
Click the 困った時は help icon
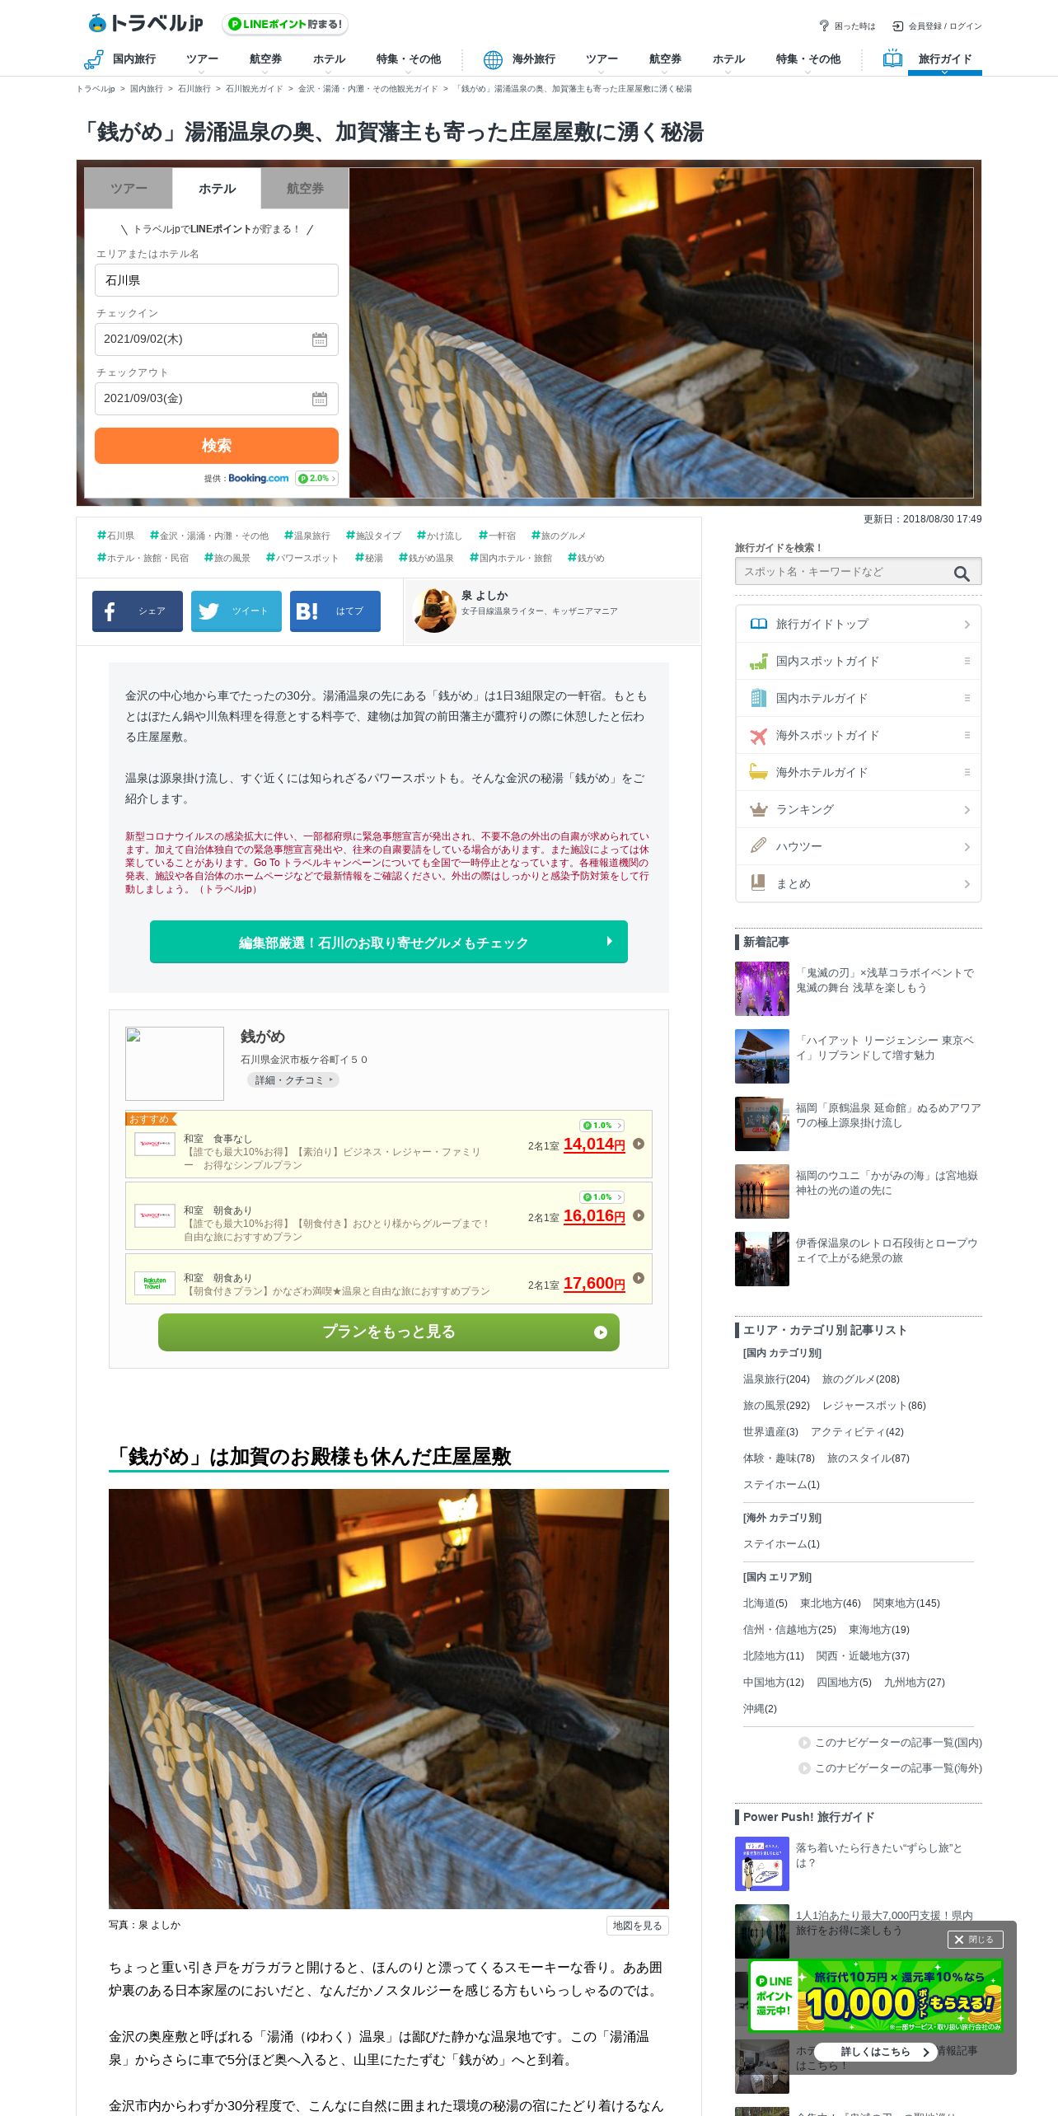(823, 26)
